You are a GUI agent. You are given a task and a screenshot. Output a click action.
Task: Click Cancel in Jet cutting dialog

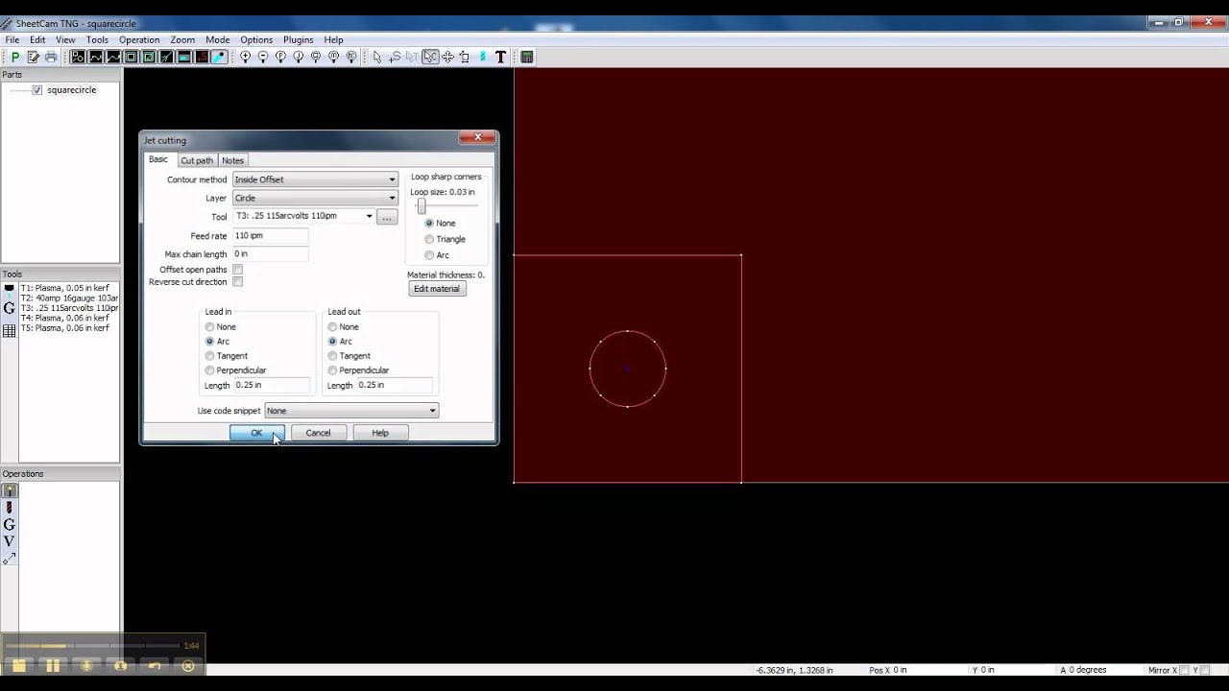(x=318, y=433)
